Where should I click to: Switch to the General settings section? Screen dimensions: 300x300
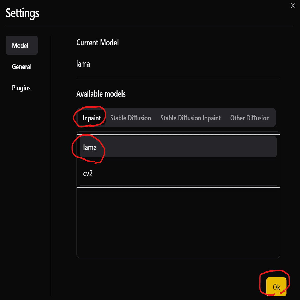pos(22,67)
